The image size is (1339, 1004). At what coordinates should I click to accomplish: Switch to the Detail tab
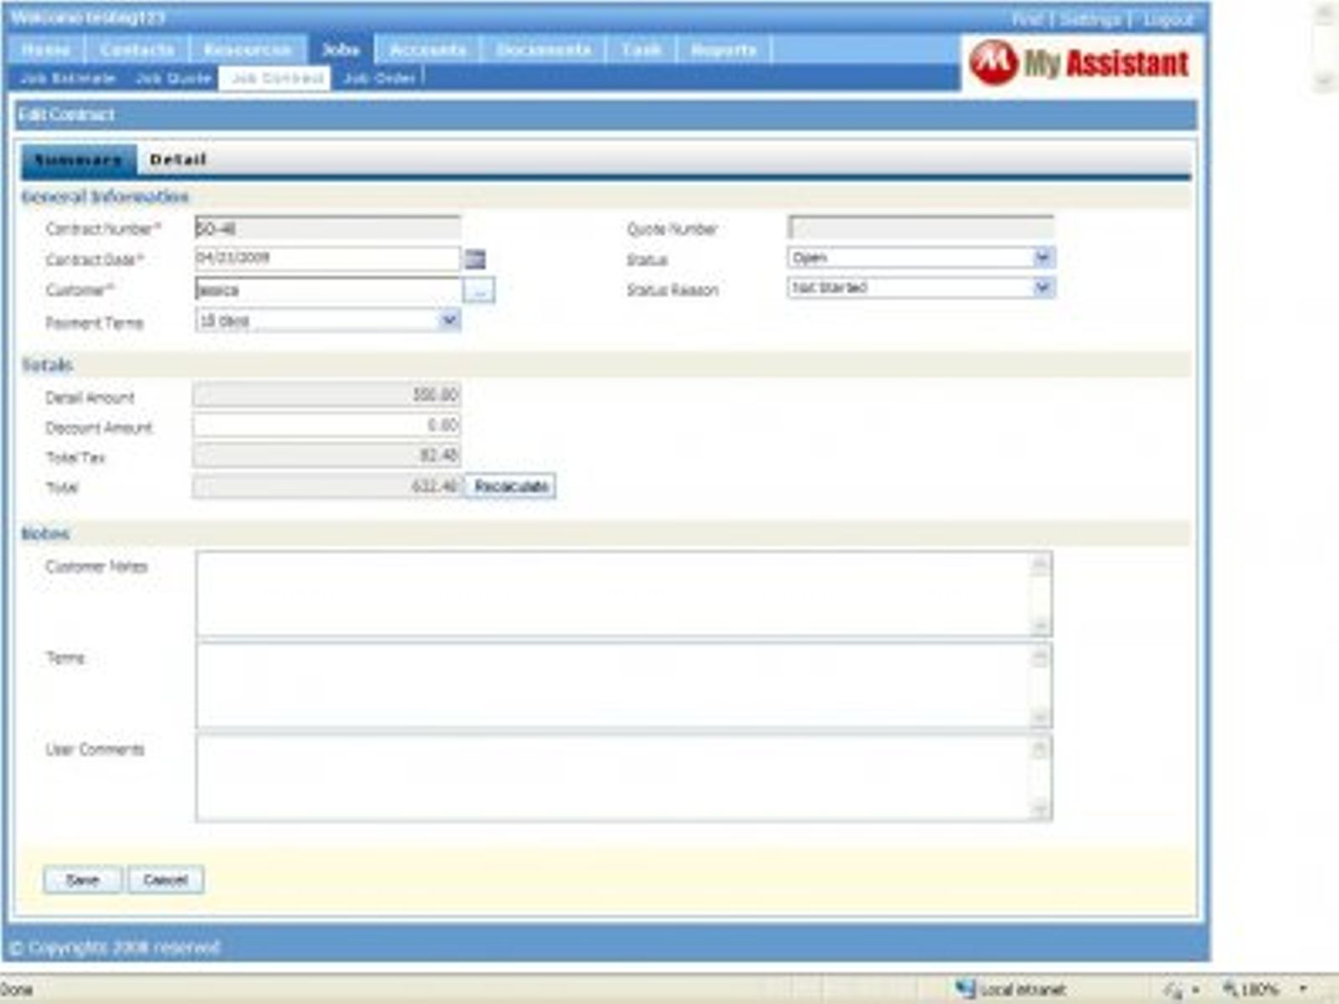pyautogui.click(x=178, y=159)
